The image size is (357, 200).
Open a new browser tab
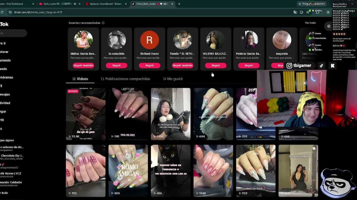[179, 4]
